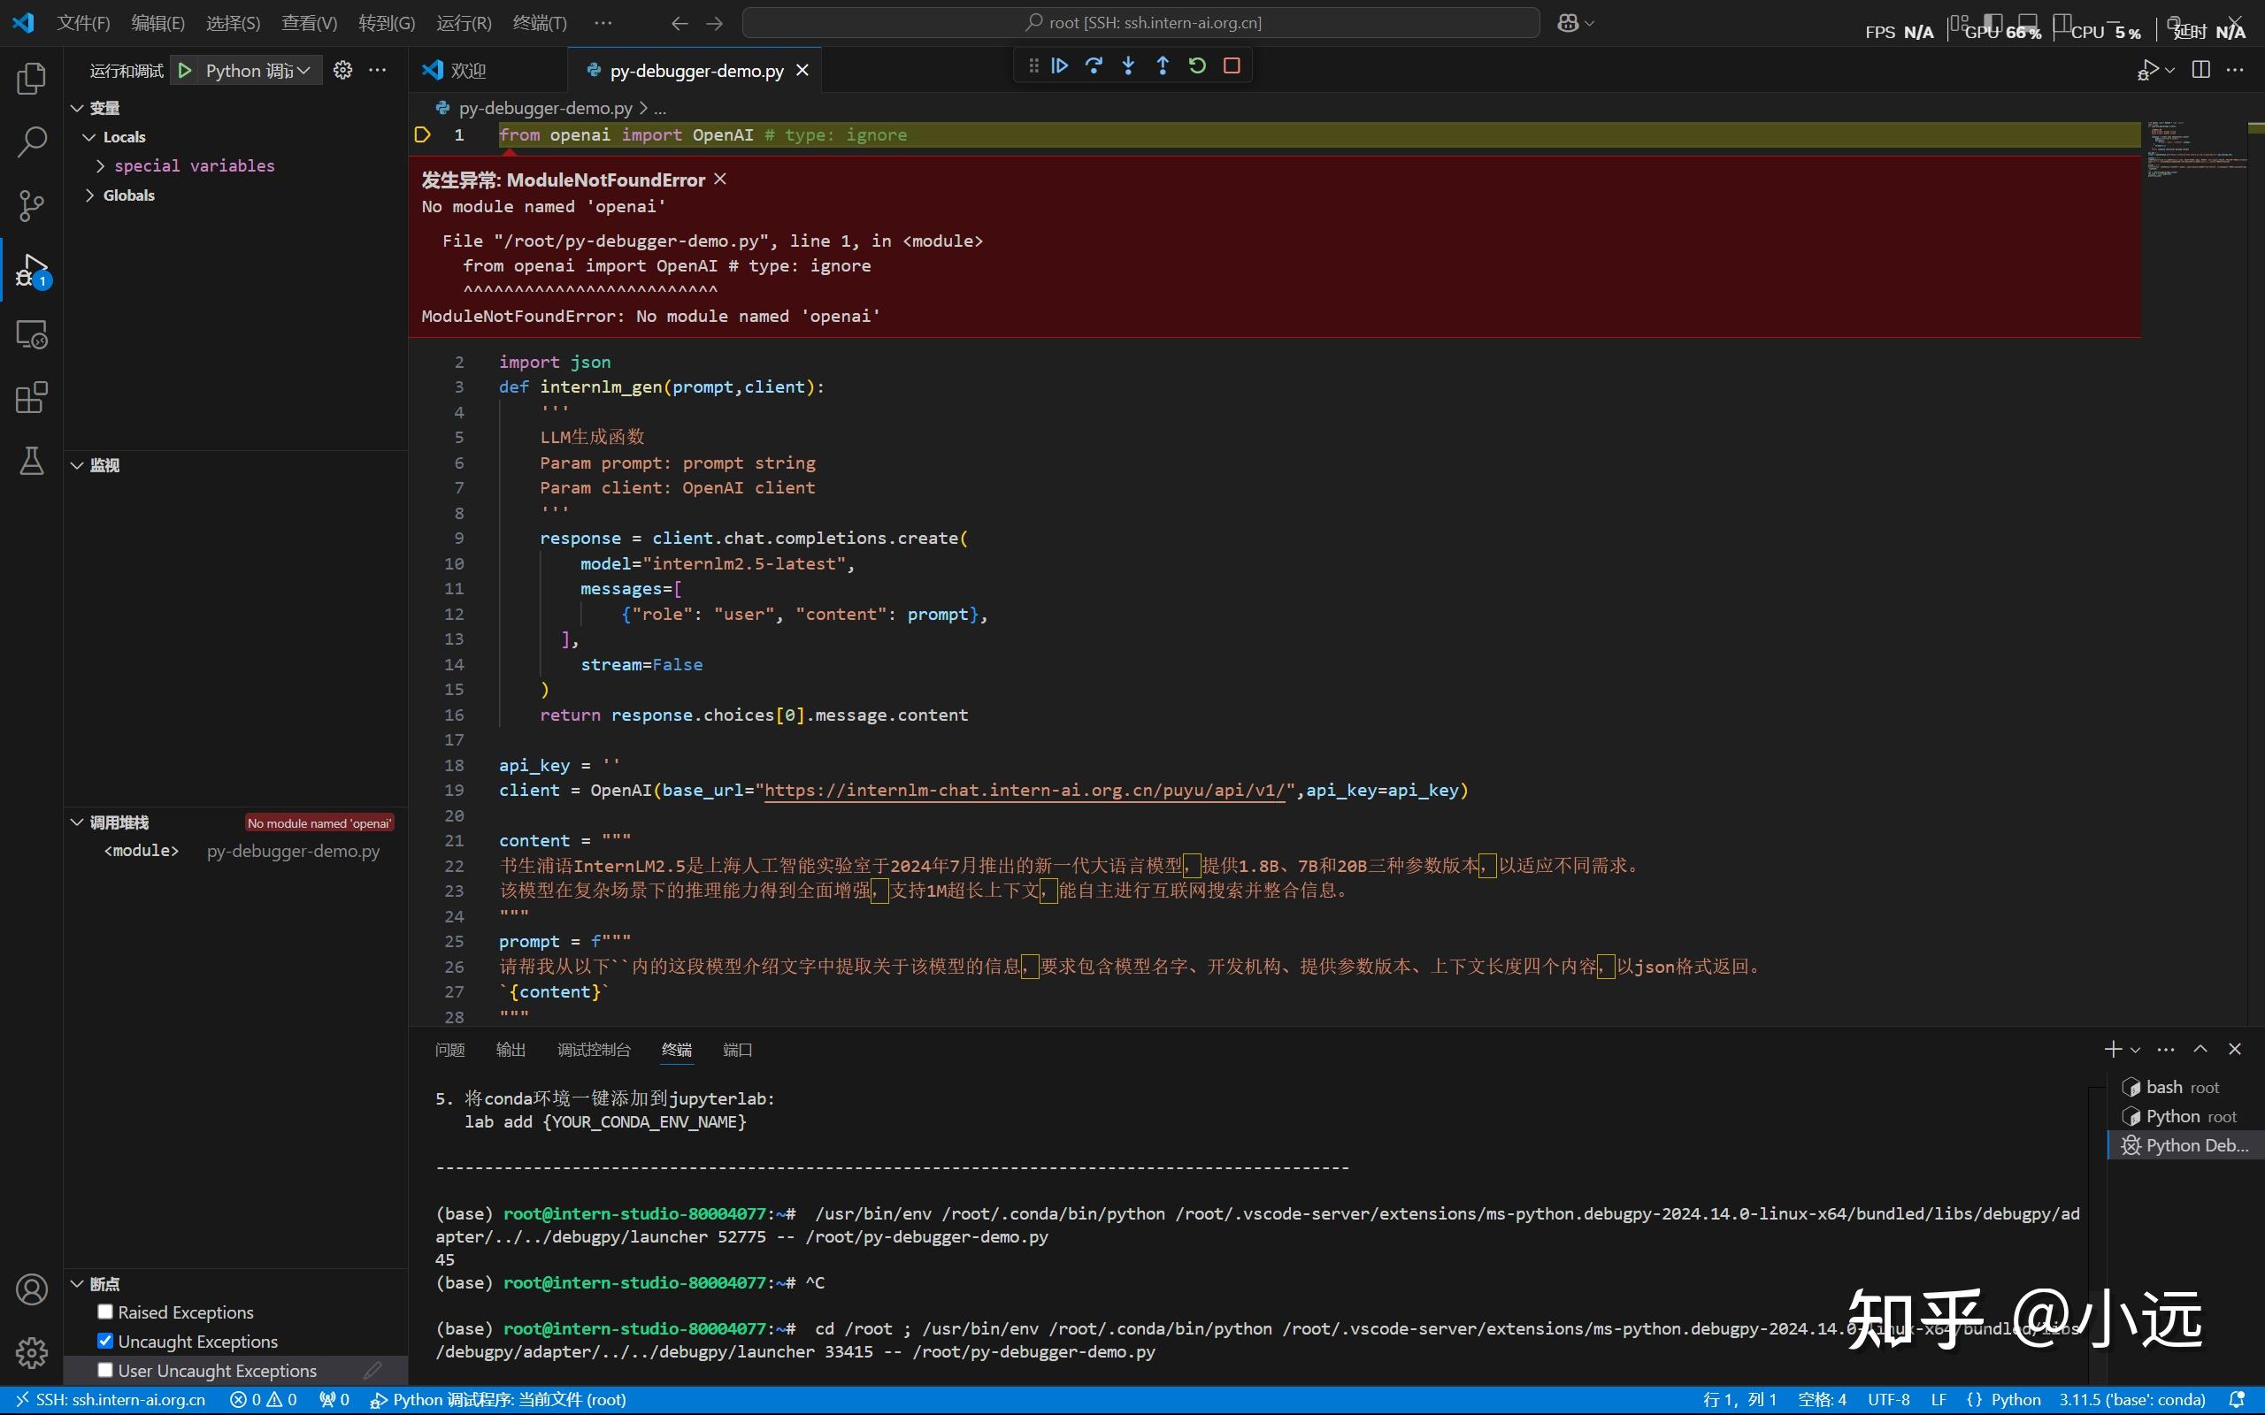Enable User Uncaught Exceptions breakpoint

point(104,1370)
